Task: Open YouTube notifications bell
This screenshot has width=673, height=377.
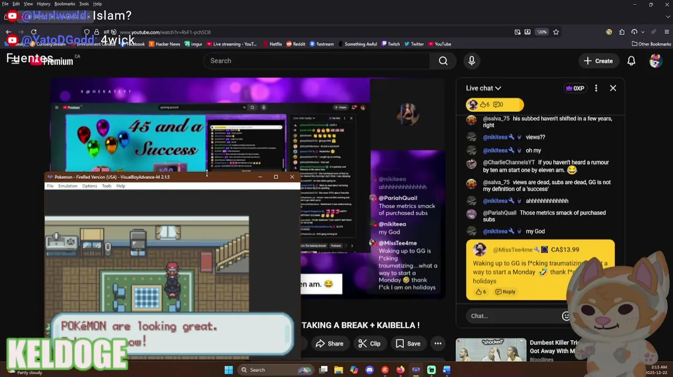Action: pyautogui.click(x=631, y=61)
